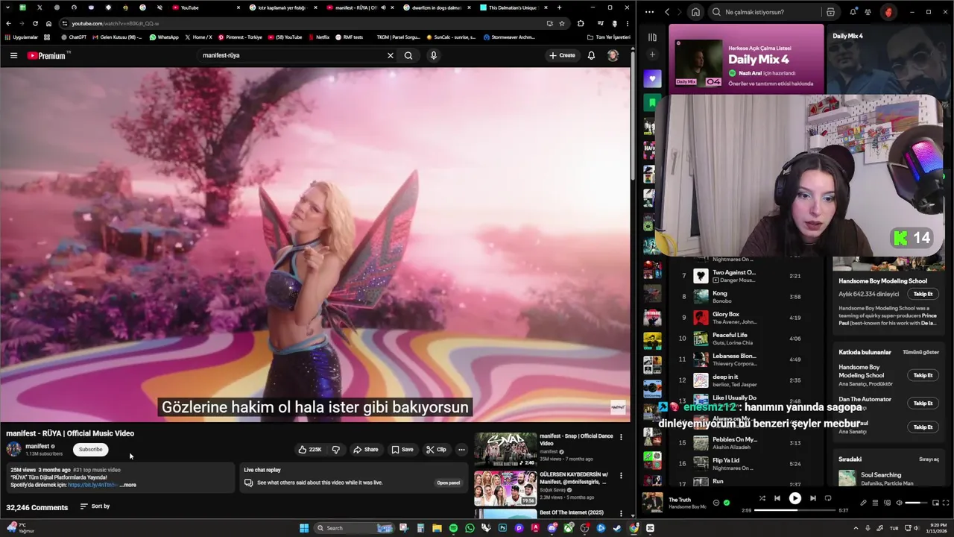Open Spotify from the Windows taskbar
Image resolution: width=954 pixels, height=537 pixels.
click(453, 528)
